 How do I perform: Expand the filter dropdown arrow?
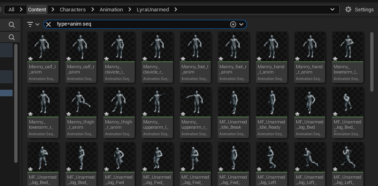click(x=37, y=24)
